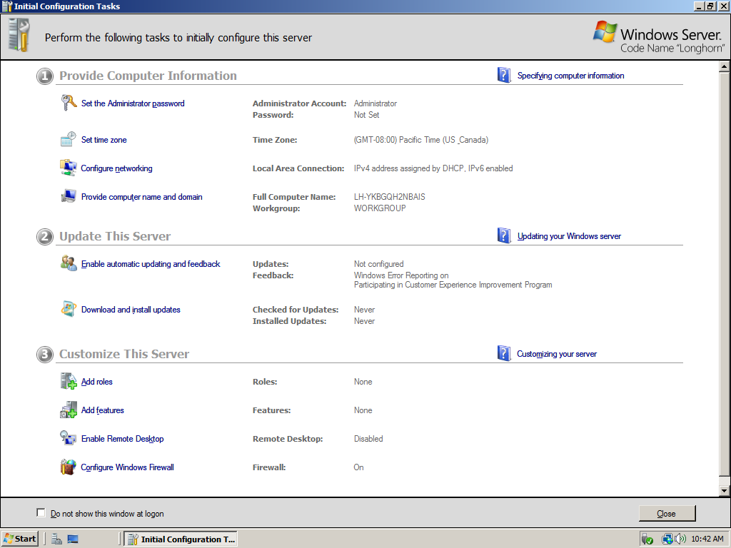Click the Download and install updates icon
731x548 pixels.
(68, 310)
